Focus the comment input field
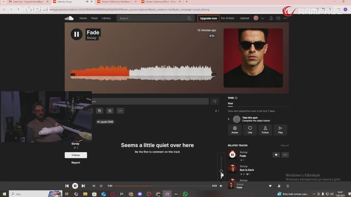The image size is (351, 197). click(x=150, y=101)
